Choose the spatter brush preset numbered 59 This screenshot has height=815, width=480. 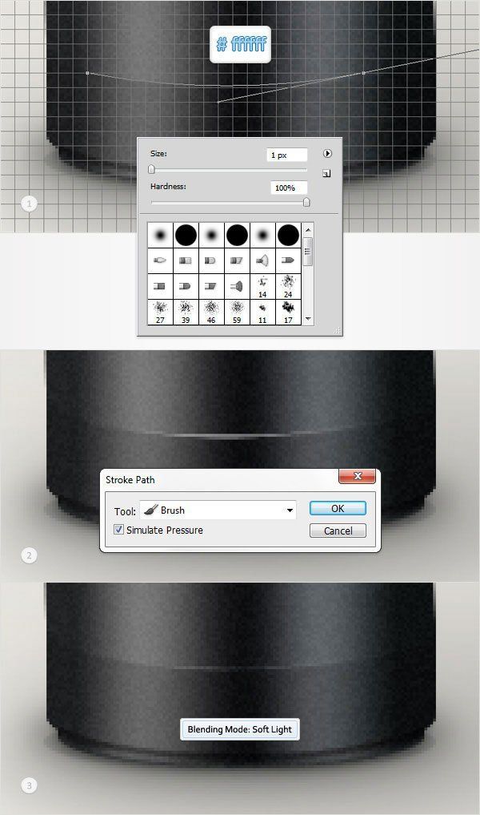237,313
